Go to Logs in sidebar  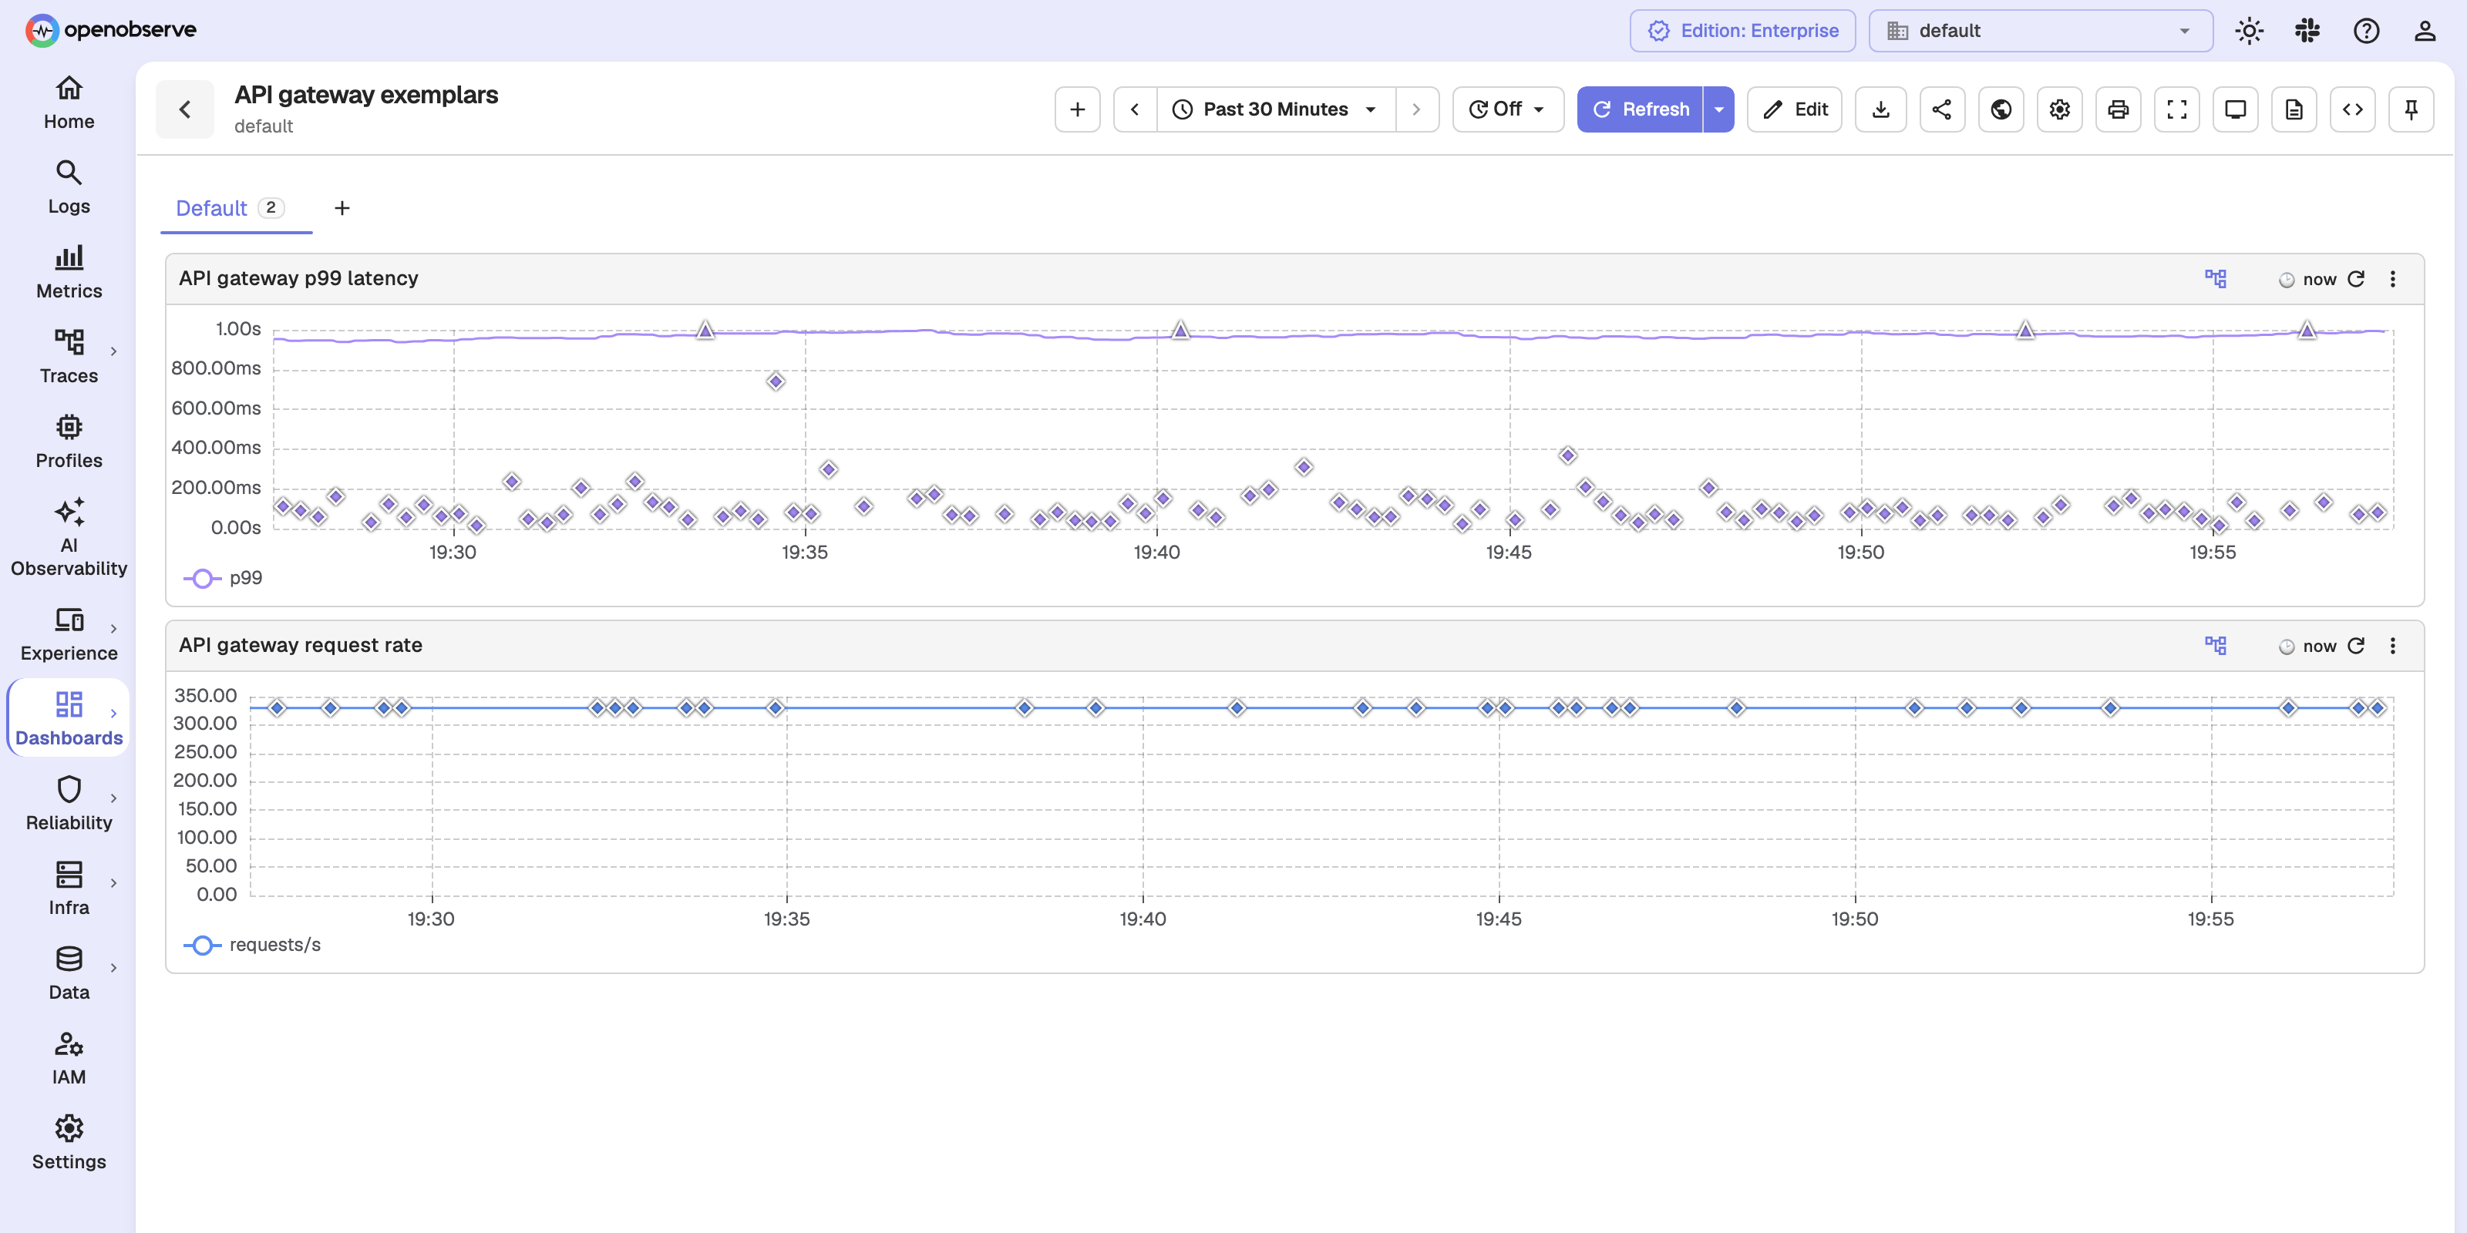69,187
